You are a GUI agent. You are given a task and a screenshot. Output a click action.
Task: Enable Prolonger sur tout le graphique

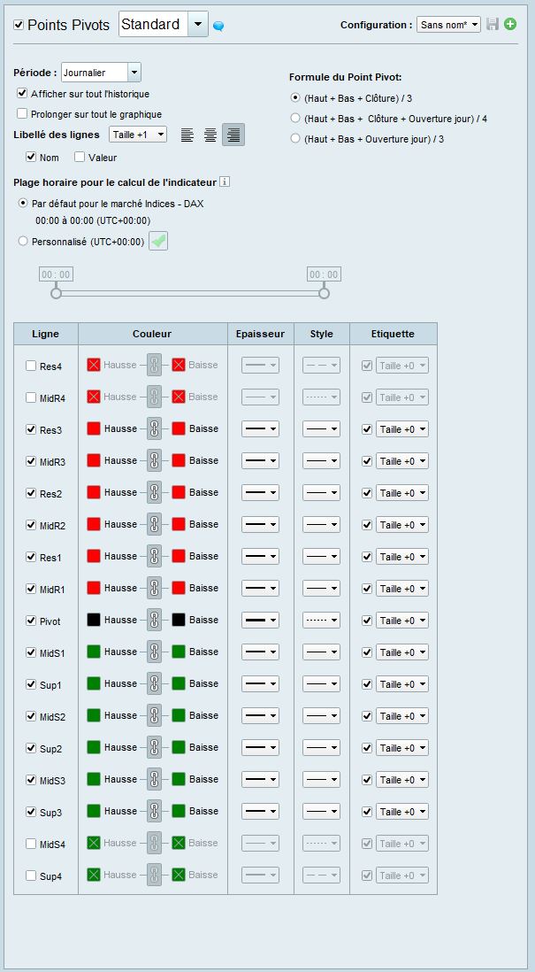(22, 113)
